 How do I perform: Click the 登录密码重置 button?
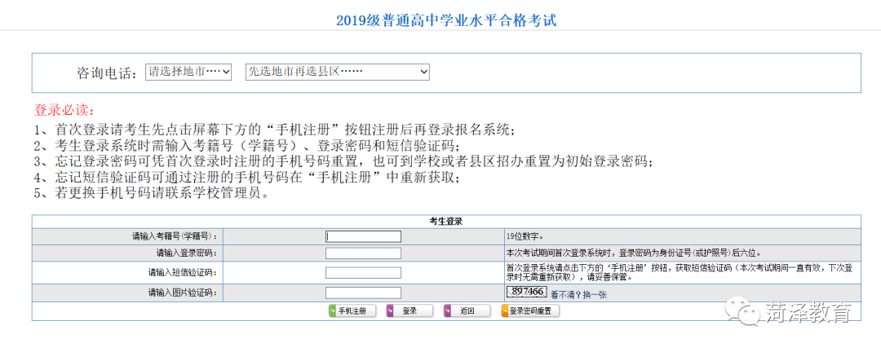coord(530,311)
